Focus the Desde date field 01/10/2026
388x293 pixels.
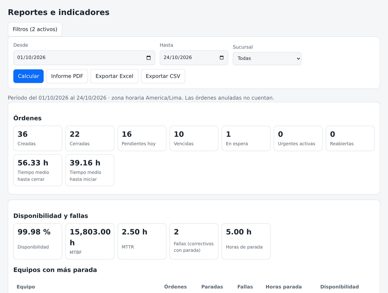point(84,58)
